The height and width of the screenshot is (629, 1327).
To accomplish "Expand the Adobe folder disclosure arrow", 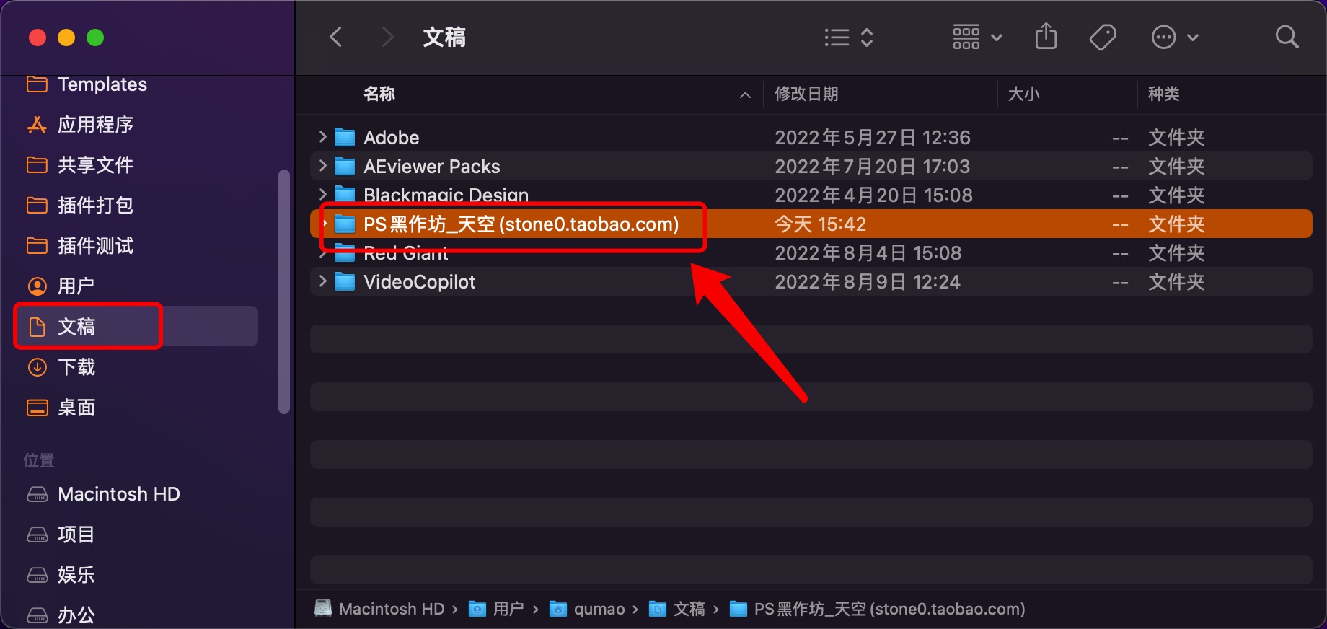I will pyautogui.click(x=322, y=136).
